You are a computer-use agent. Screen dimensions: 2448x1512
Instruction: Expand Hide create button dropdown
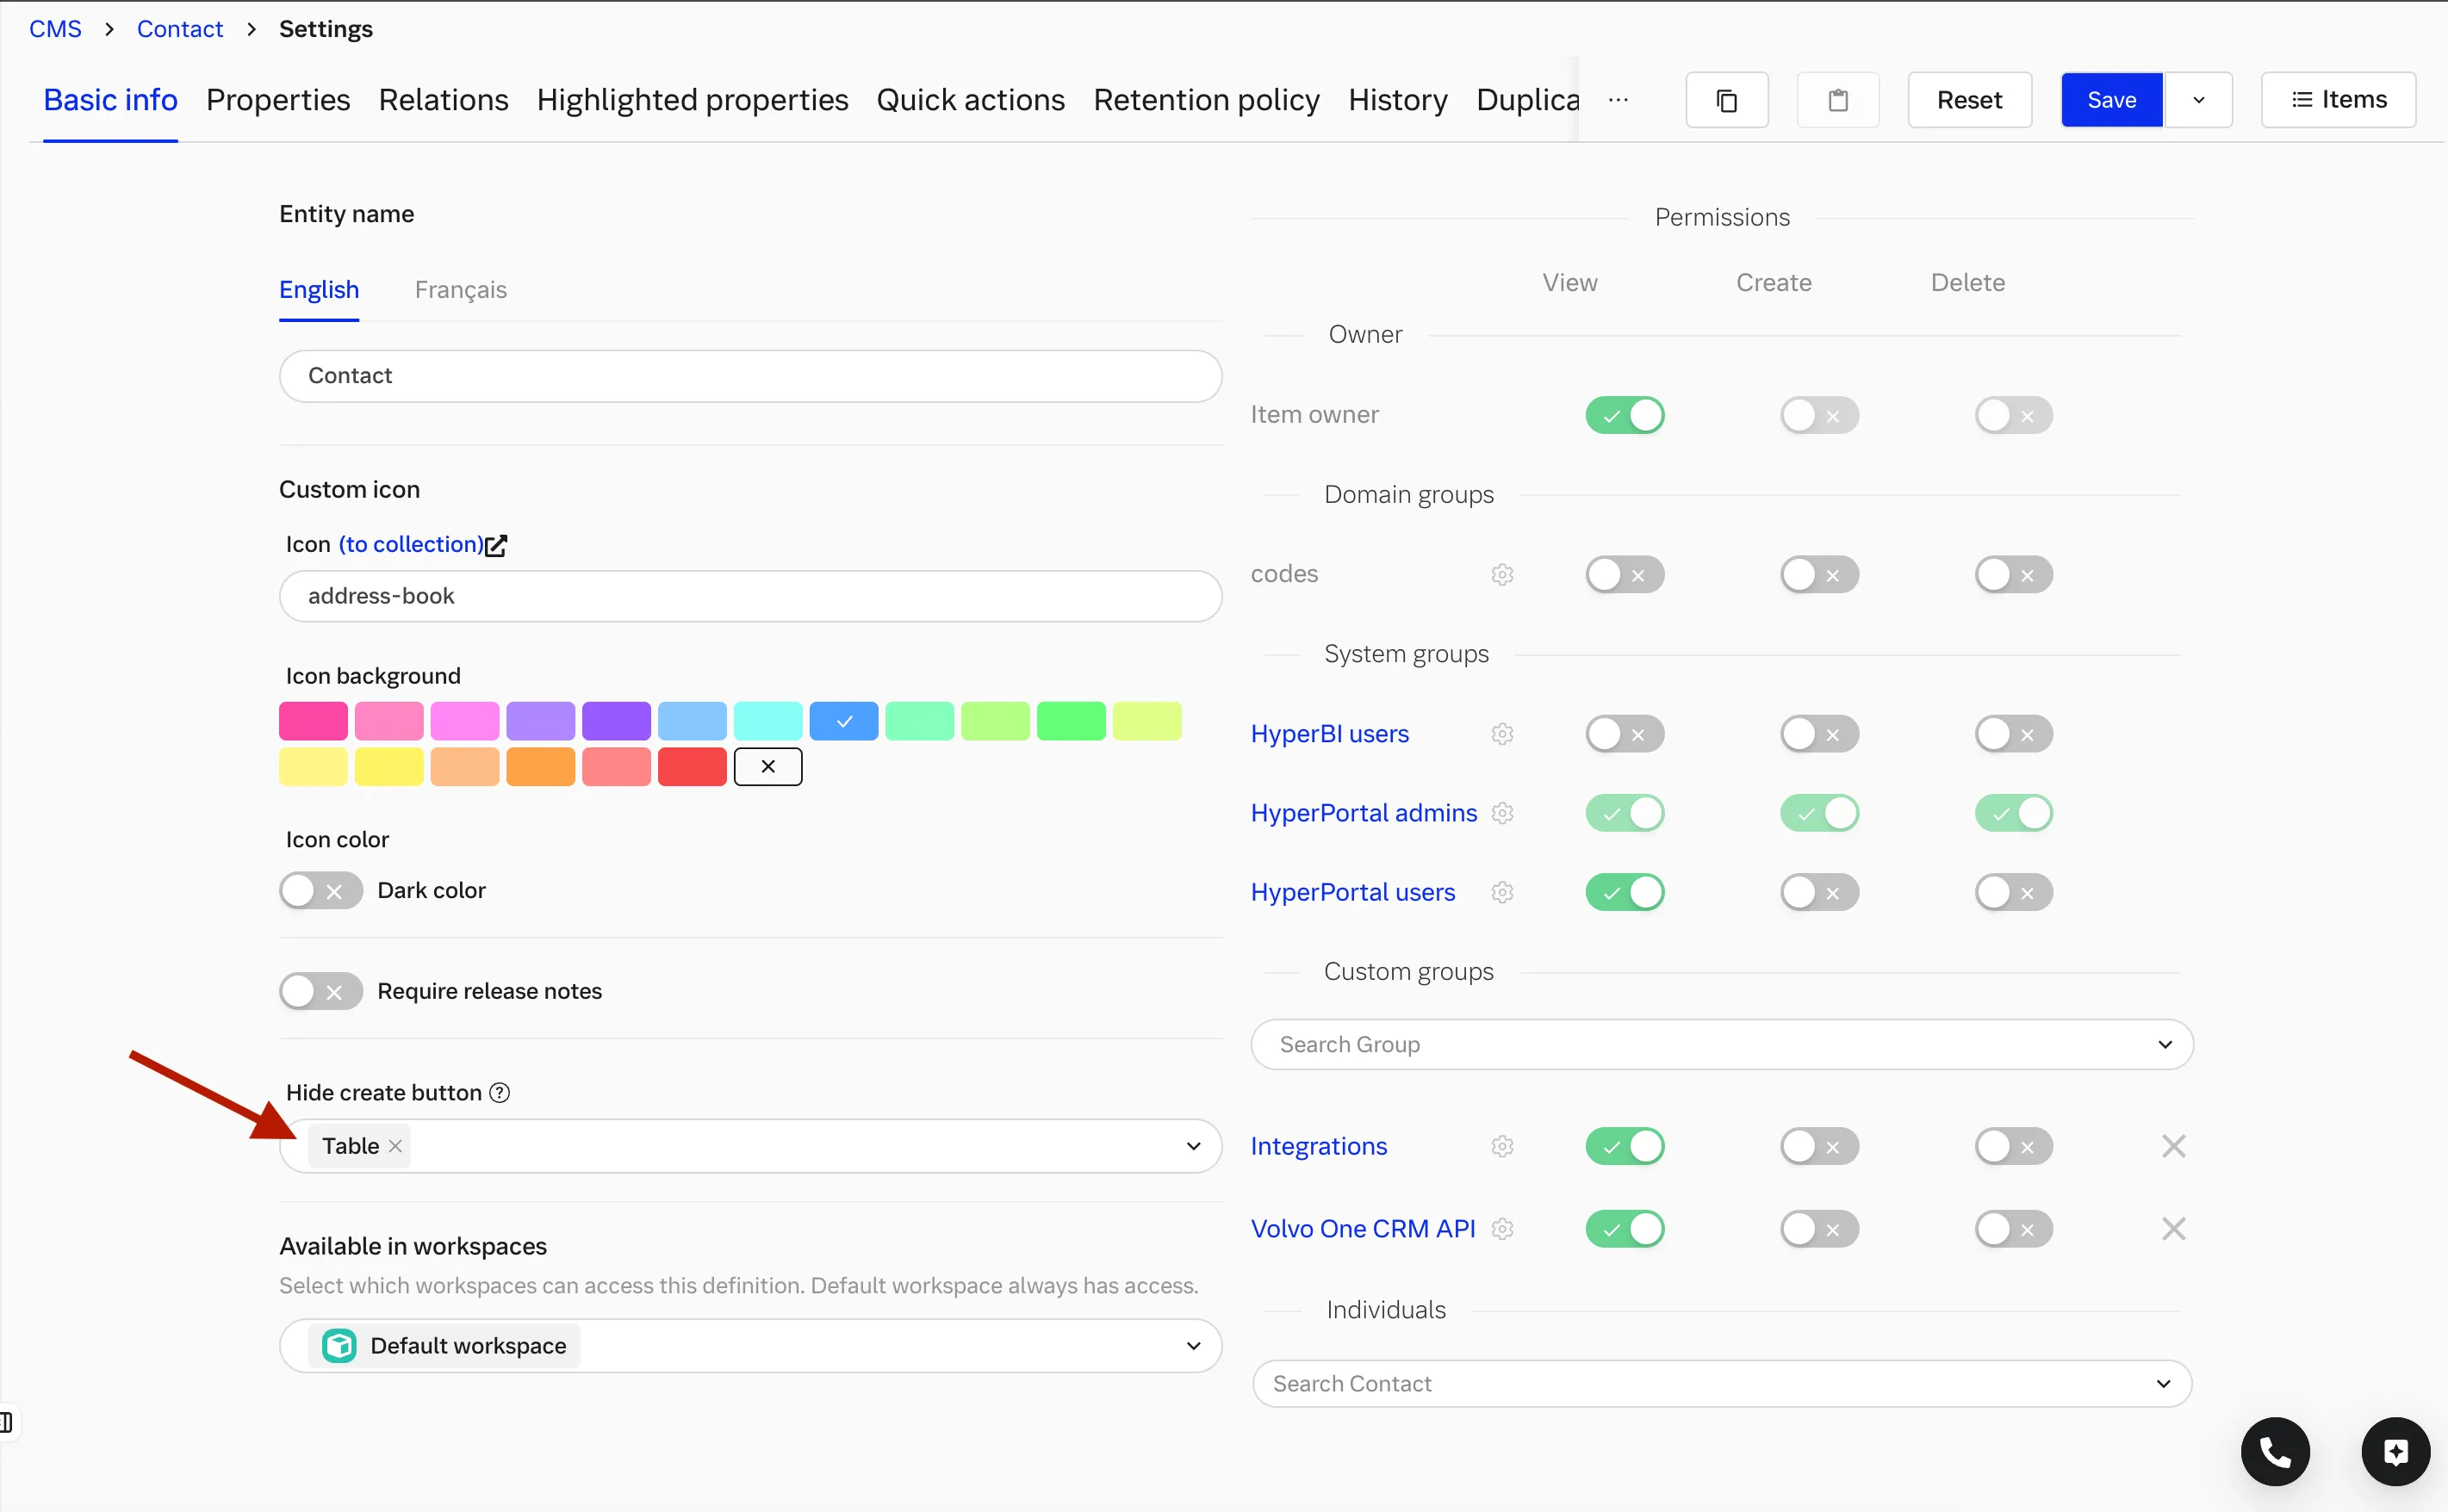point(1194,1147)
